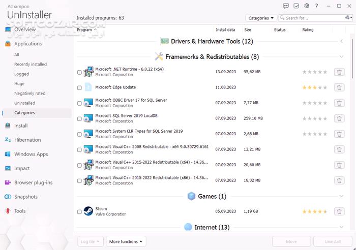Go to Hibernation in sidebar
The width and height of the screenshot is (356, 250).
click(27, 140)
